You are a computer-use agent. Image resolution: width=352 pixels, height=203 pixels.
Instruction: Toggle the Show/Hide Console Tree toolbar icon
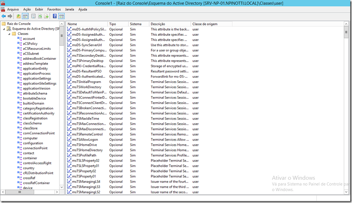(25, 16)
